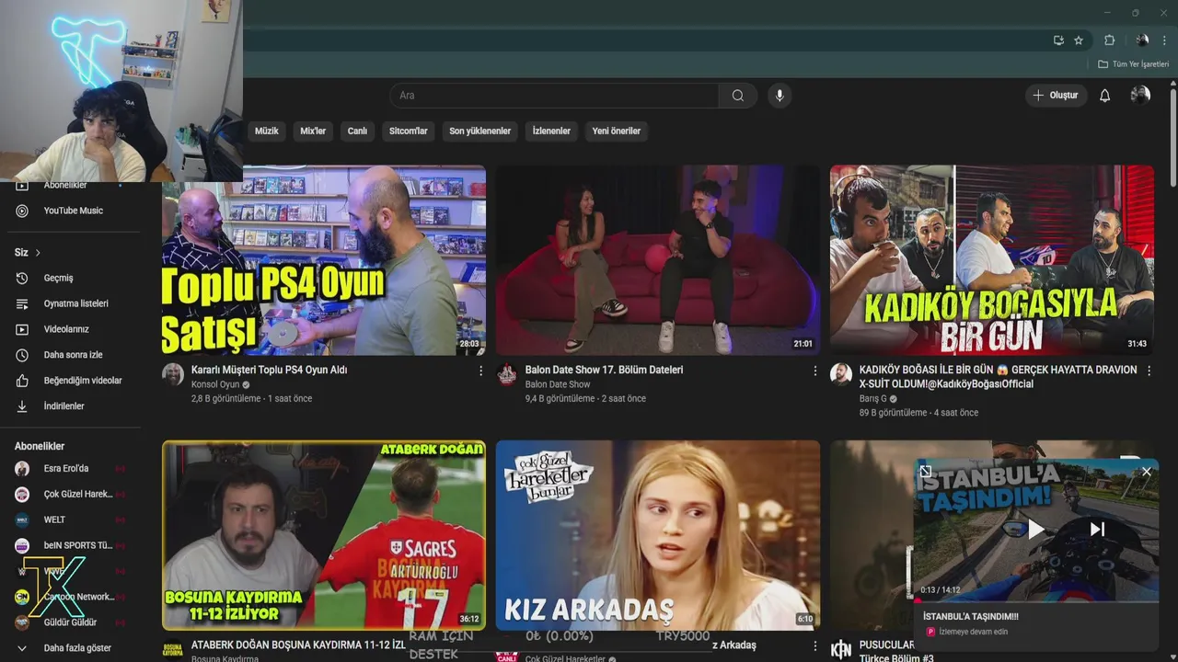Open Balon Date Show channel avatar

click(x=507, y=373)
